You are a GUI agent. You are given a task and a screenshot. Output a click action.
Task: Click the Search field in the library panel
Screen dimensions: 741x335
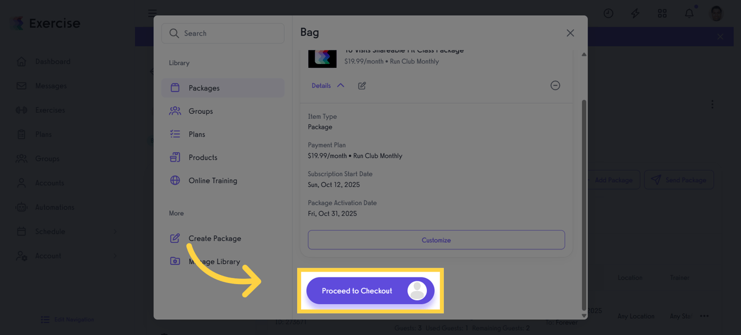click(222, 33)
